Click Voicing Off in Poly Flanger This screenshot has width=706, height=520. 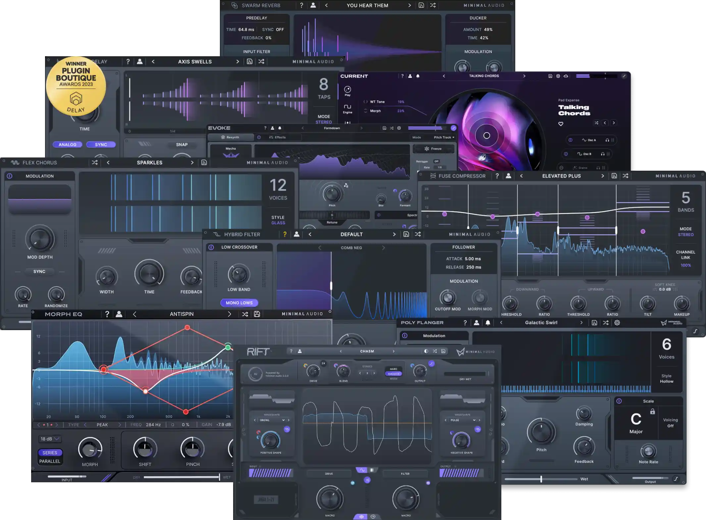(x=670, y=423)
